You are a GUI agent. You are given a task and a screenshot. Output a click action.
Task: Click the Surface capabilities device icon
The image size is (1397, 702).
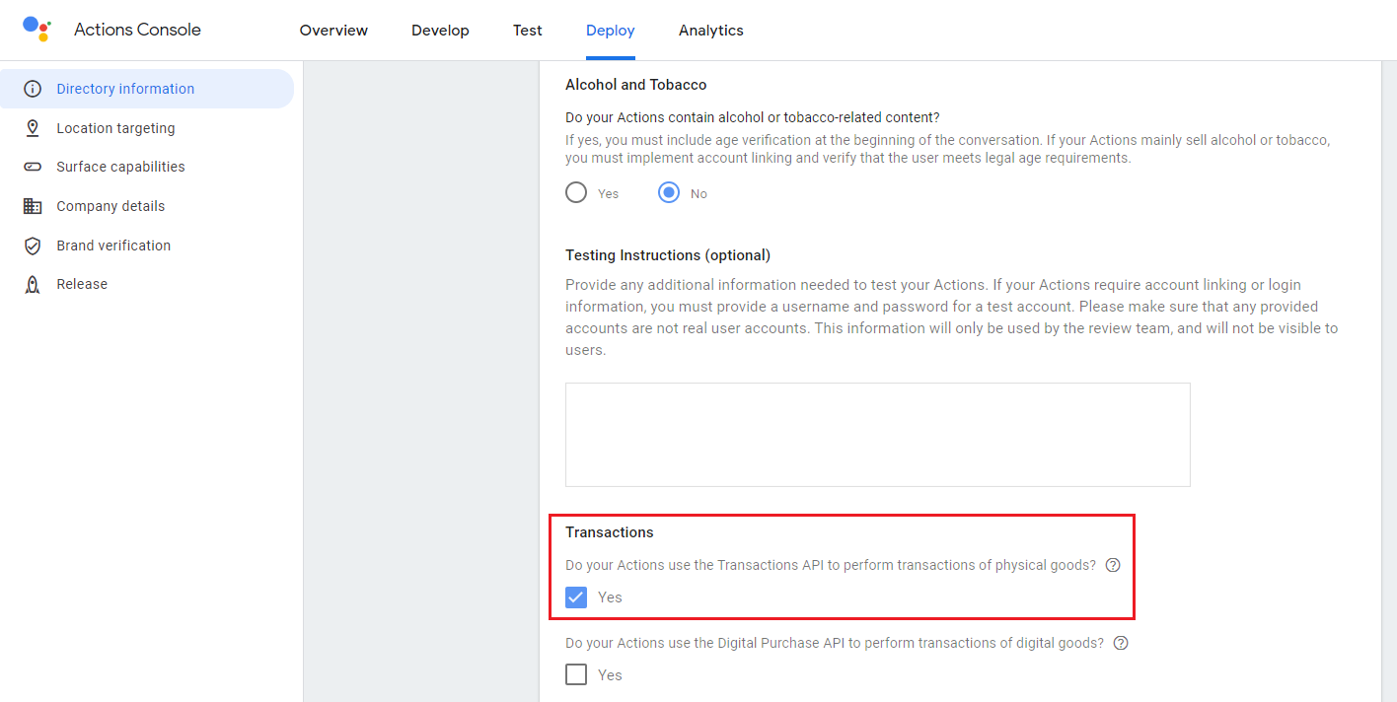coord(33,167)
